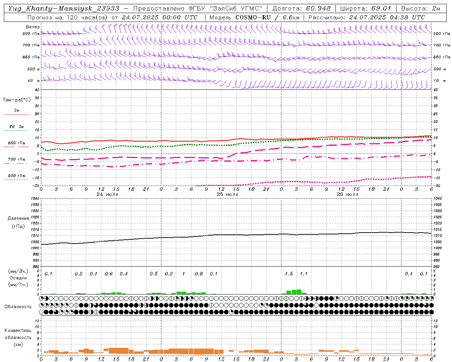Image resolution: width=452 pixels, height=362 pixels.
Task: Click the Облачность row label
Action: click(18, 307)
